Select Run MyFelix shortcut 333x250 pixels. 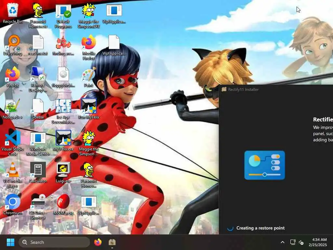88,109
